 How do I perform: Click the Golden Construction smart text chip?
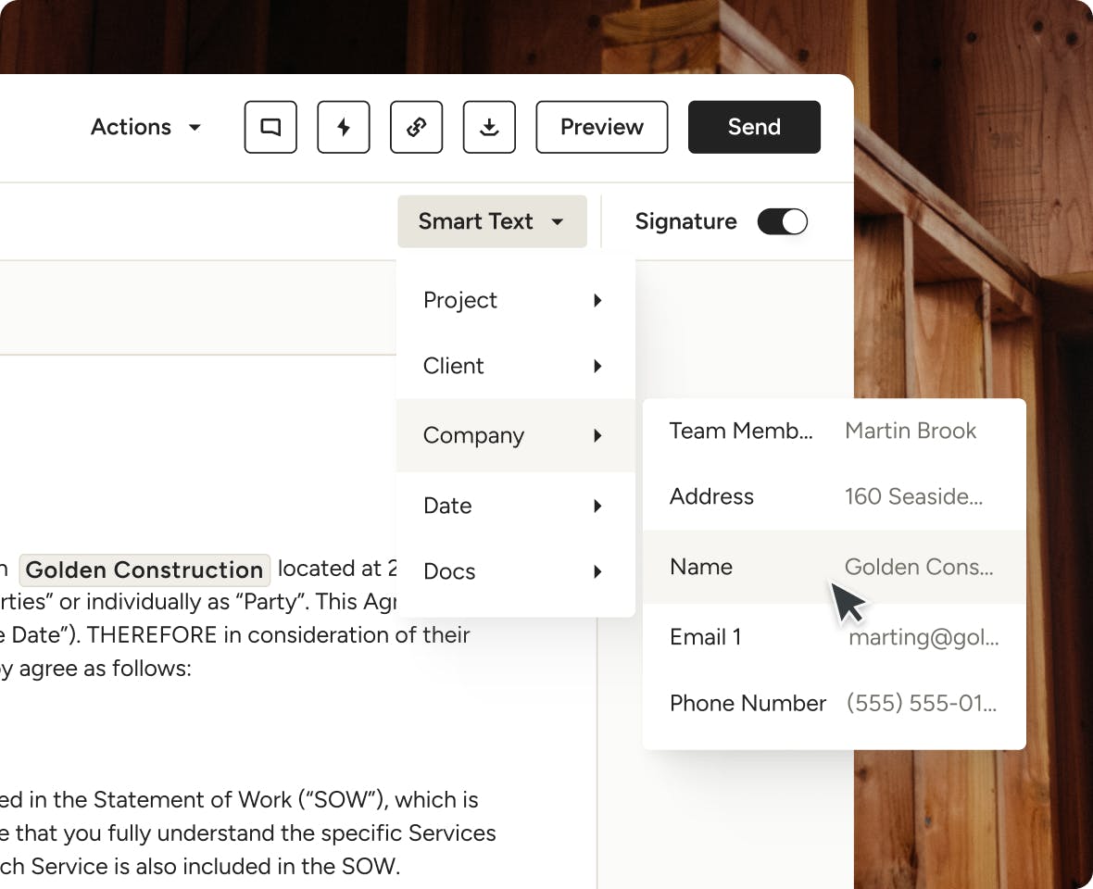click(144, 570)
